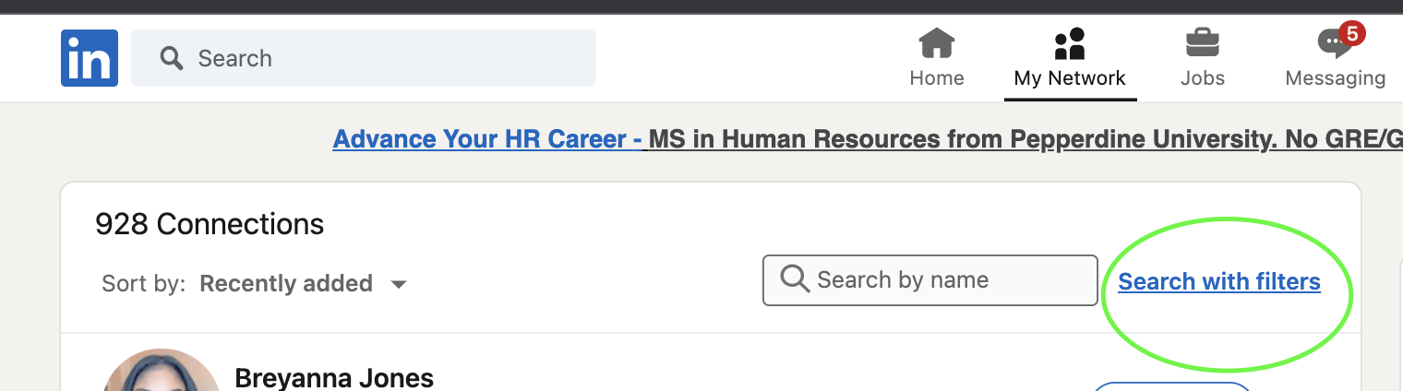1403x391 pixels.
Task: Open Jobs via the briefcase icon
Action: (1202, 43)
